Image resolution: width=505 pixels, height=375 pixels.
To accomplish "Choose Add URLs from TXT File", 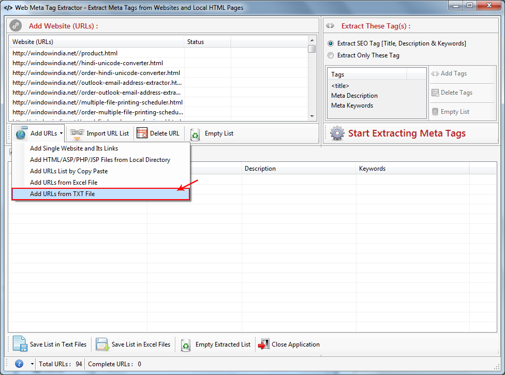I will 100,194.
